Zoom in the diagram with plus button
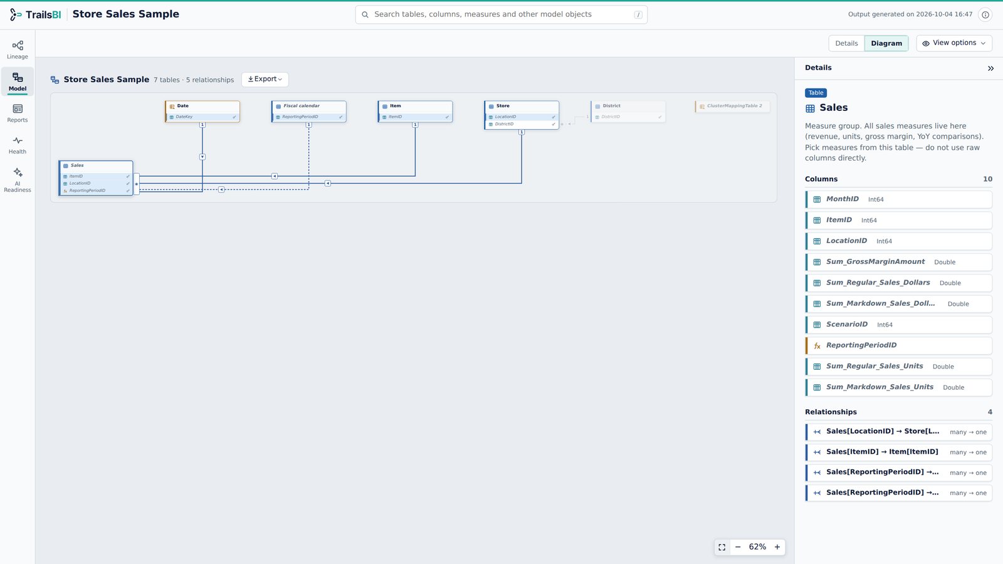The image size is (1003, 564). point(777,547)
